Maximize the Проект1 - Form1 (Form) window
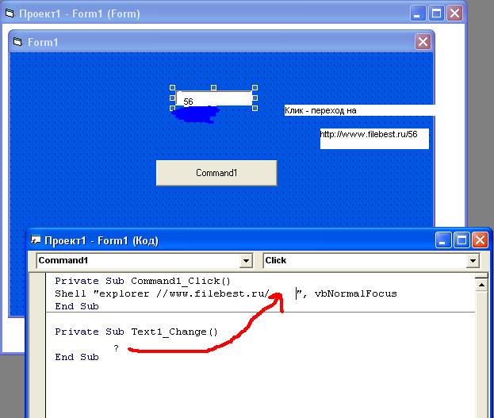Viewport: 494px width, 418px height. click(436, 13)
